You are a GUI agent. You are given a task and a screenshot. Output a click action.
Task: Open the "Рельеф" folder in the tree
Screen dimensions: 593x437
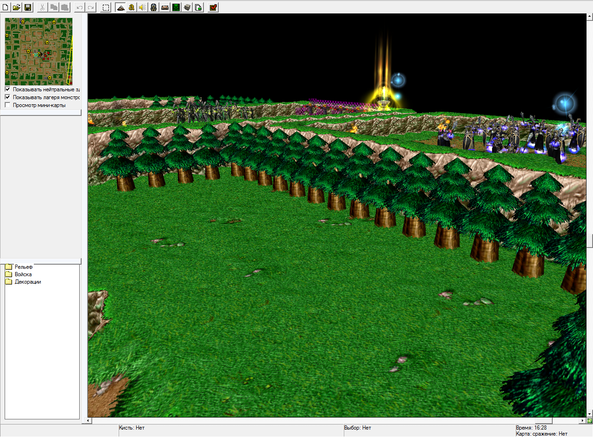[x=24, y=267]
